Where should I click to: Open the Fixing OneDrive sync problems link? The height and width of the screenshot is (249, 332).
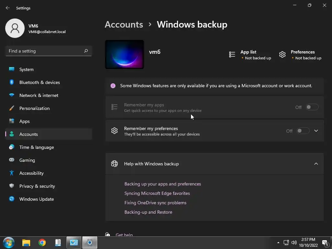click(x=155, y=203)
